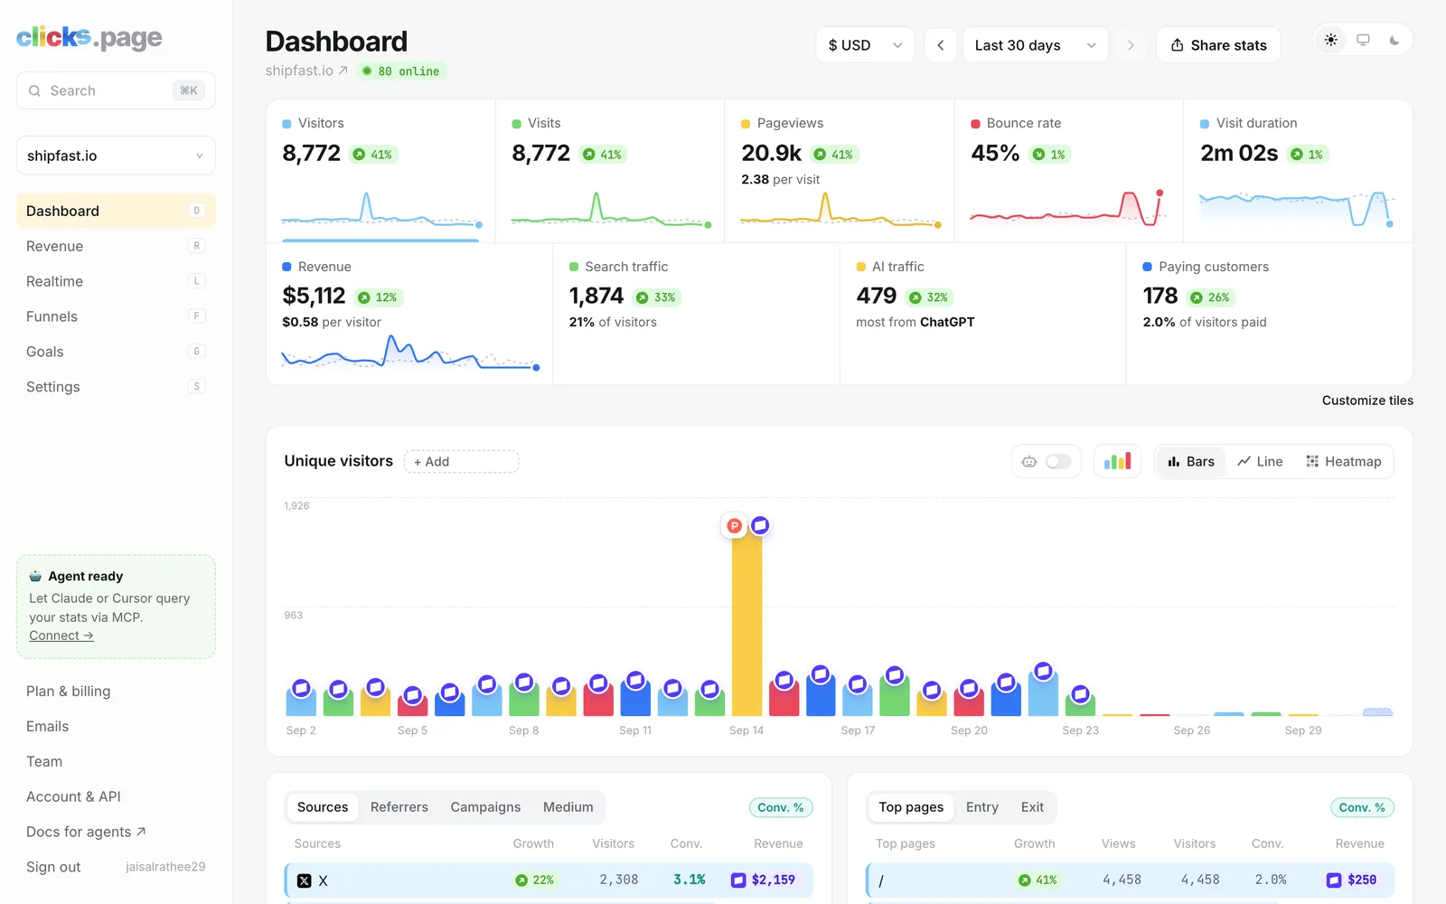
Task: Open the shipfast.io site selector
Action: pos(116,155)
